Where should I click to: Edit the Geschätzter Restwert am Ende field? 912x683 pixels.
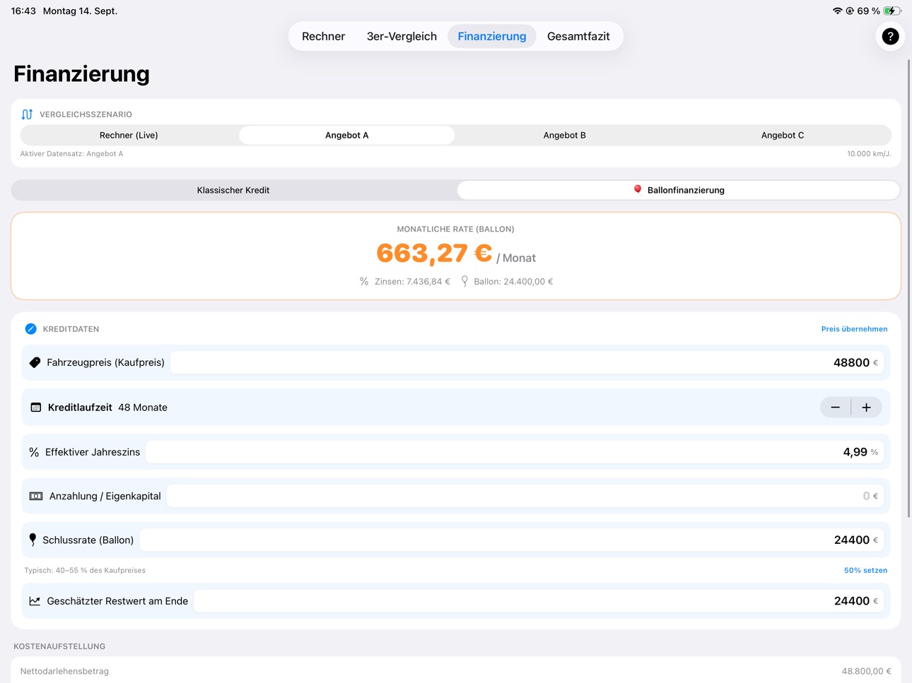(x=539, y=601)
